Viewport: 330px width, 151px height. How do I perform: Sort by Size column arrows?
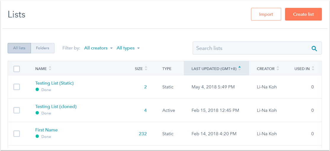pos(146,69)
